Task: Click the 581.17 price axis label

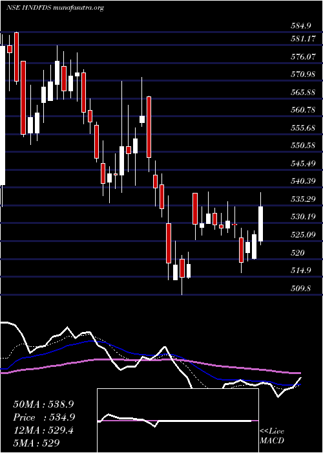Action: point(302,39)
